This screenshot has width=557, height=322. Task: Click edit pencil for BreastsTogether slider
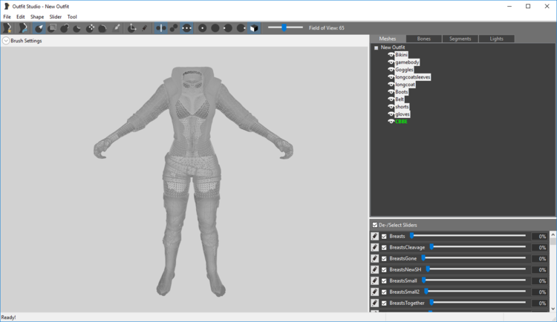click(x=375, y=303)
